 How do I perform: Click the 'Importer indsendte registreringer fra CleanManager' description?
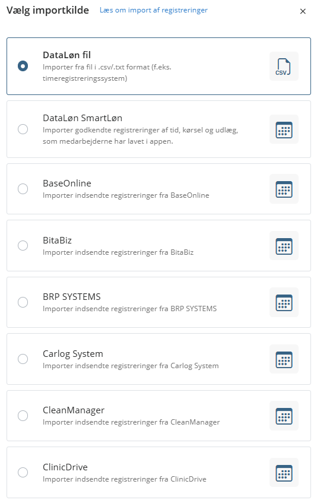(x=131, y=422)
